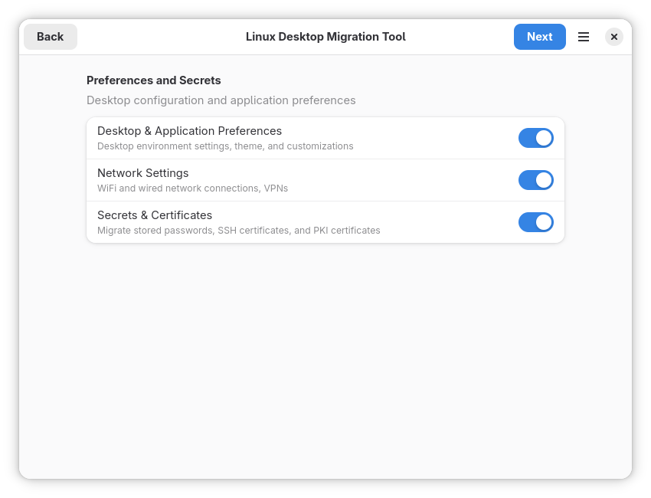
Task: Click the desktop environment settings description text
Action: point(225,146)
